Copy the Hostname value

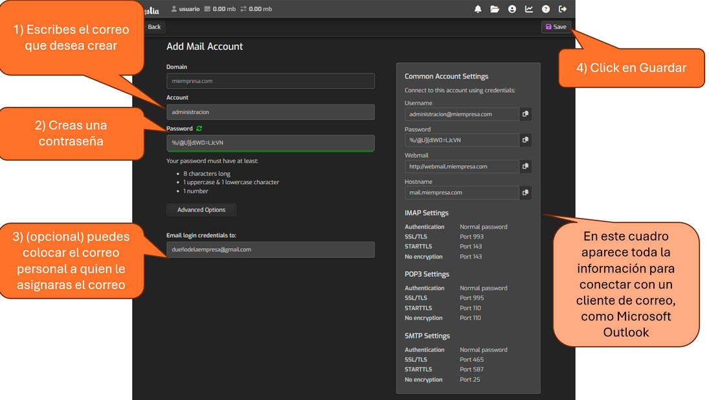pyautogui.click(x=525, y=193)
